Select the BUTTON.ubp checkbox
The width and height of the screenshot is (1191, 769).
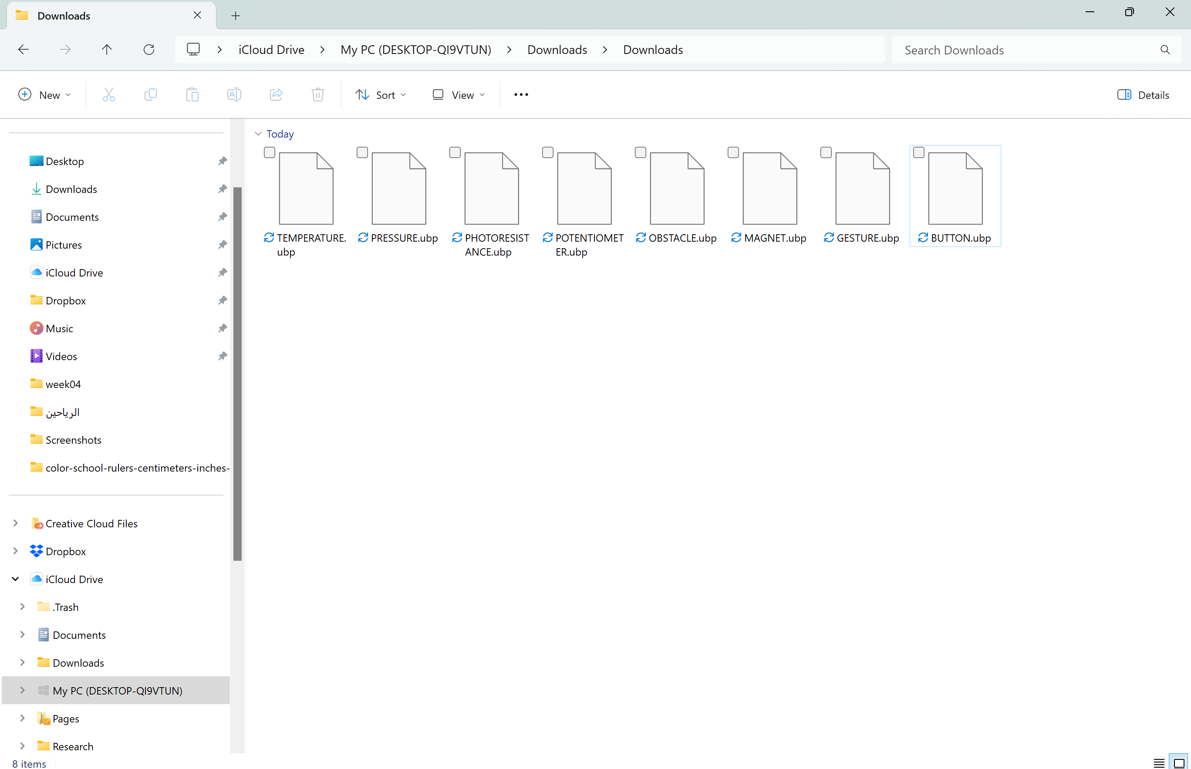tap(919, 153)
